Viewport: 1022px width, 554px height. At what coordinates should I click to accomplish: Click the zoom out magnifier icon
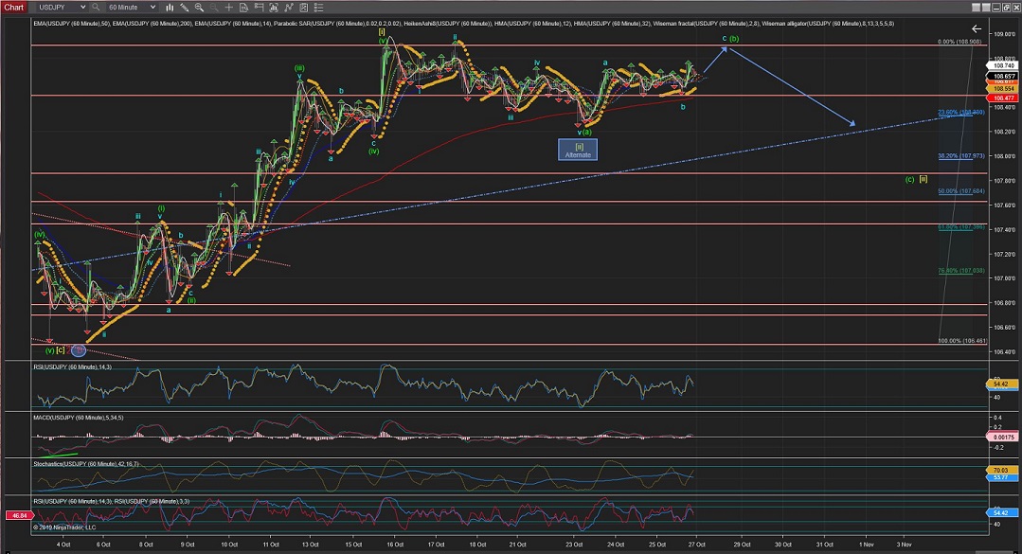pos(213,7)
